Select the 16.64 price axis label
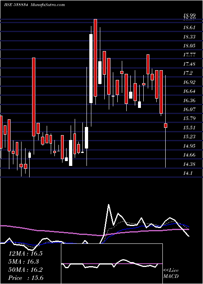Viewport: 203px width, 284px height. pos(189,91)
